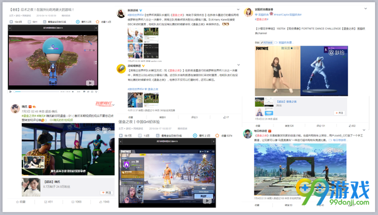Go to previous video in 中国Girl初体验 player

[x=120, y=142]
